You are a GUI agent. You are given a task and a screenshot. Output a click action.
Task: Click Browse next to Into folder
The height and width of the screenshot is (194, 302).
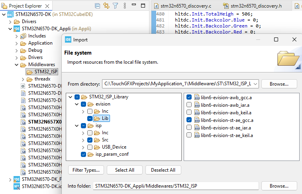(279, 186)
